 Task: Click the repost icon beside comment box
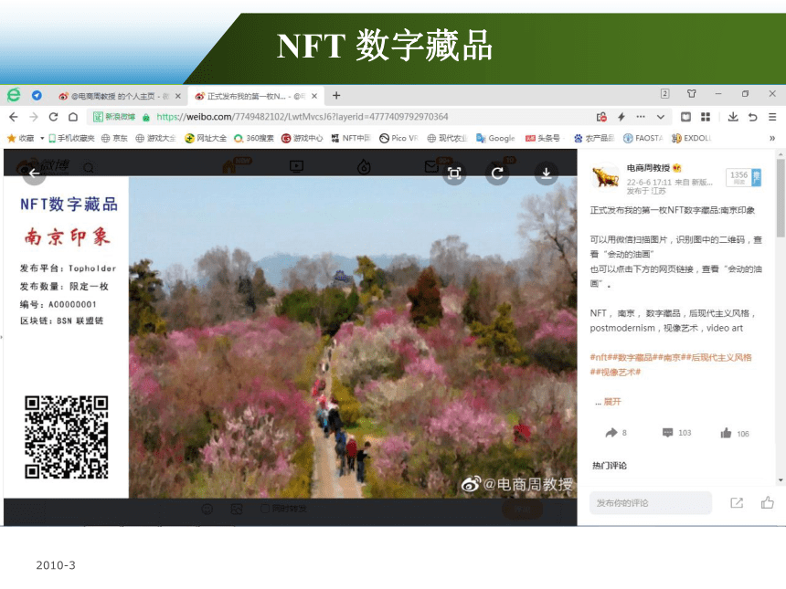pos(737,503)
